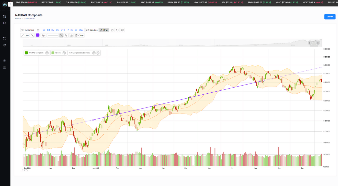
Task: Select the eraser tool
Action: click(71, 35)
